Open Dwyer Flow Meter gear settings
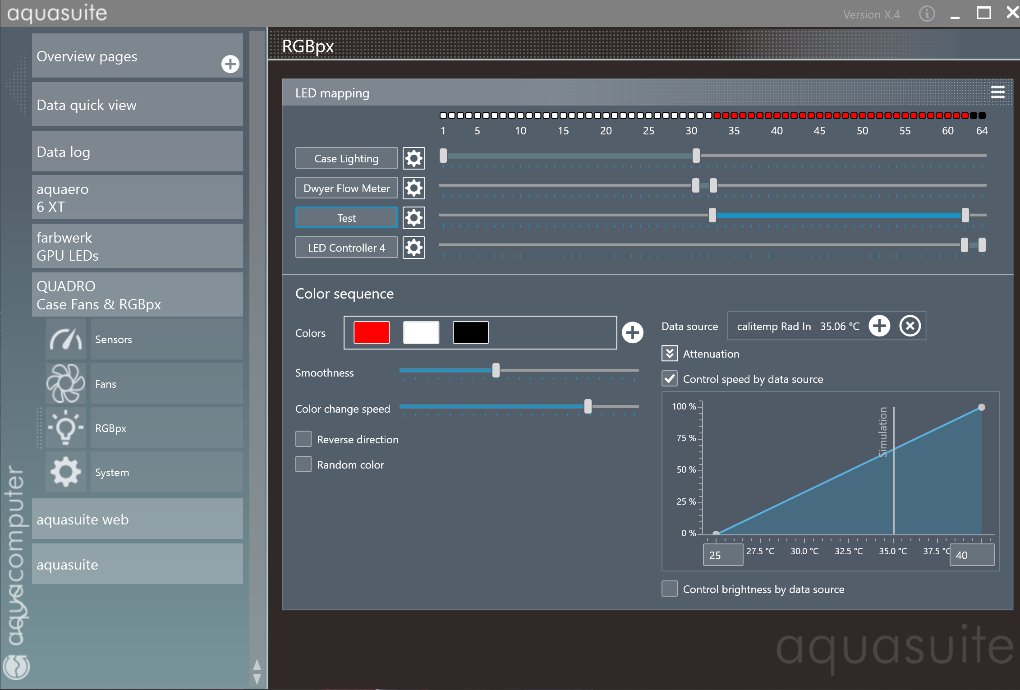Image resolution: width=1020 pixels, height=690 pixels. [414, 188]
